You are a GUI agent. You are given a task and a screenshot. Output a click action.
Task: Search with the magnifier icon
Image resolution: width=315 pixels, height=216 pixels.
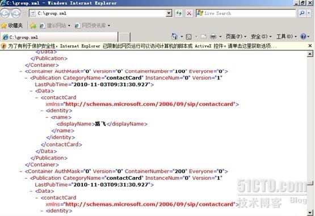click(x=302, y=13)
